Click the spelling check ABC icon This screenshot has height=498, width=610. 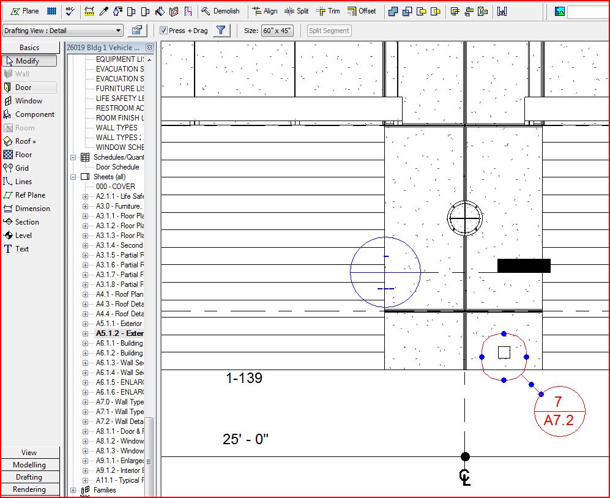point(70,11)
